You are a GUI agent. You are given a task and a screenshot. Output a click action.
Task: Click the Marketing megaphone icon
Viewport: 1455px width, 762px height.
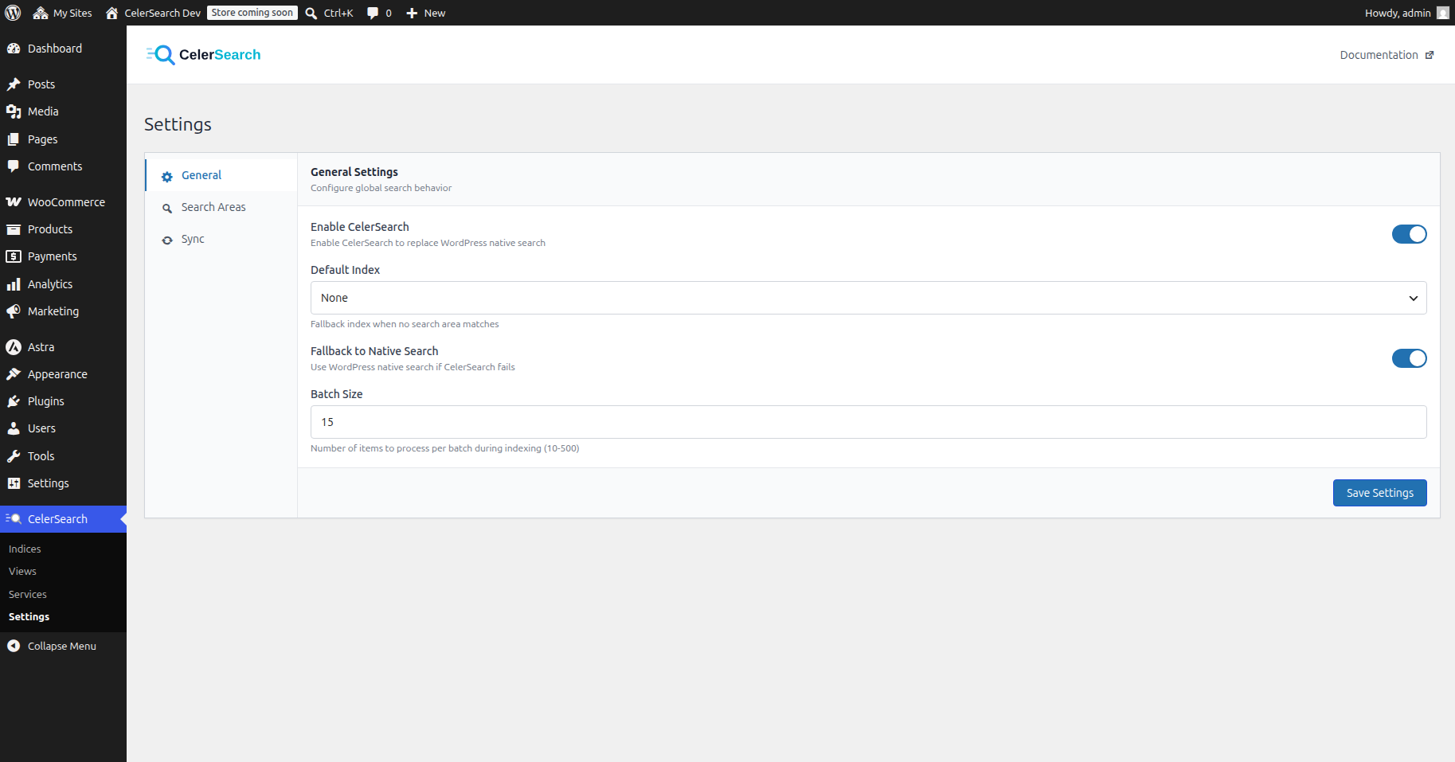point(14,311)
